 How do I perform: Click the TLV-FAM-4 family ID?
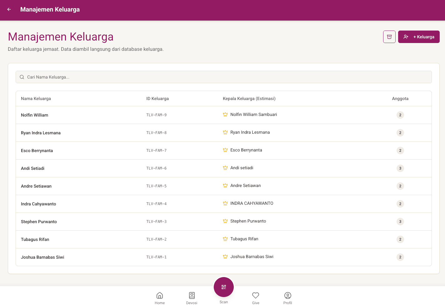156,204
